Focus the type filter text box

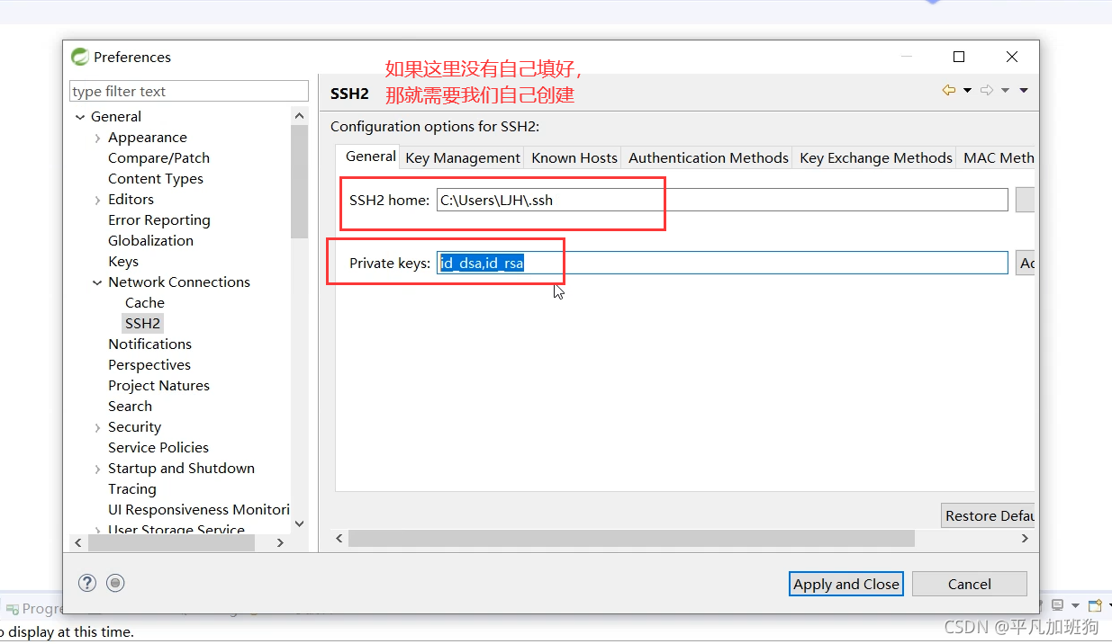pos(189,91)
